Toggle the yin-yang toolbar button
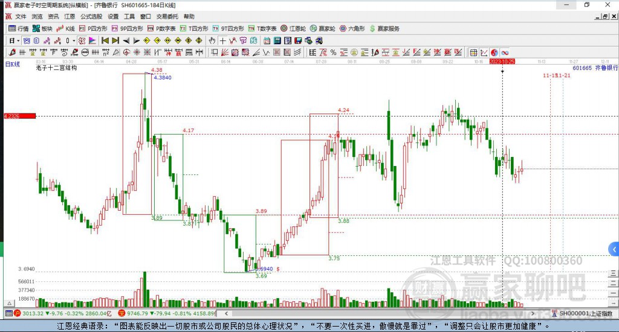This screenshot has width=619, height=332. pyautogui.click(x=494, y=53)
